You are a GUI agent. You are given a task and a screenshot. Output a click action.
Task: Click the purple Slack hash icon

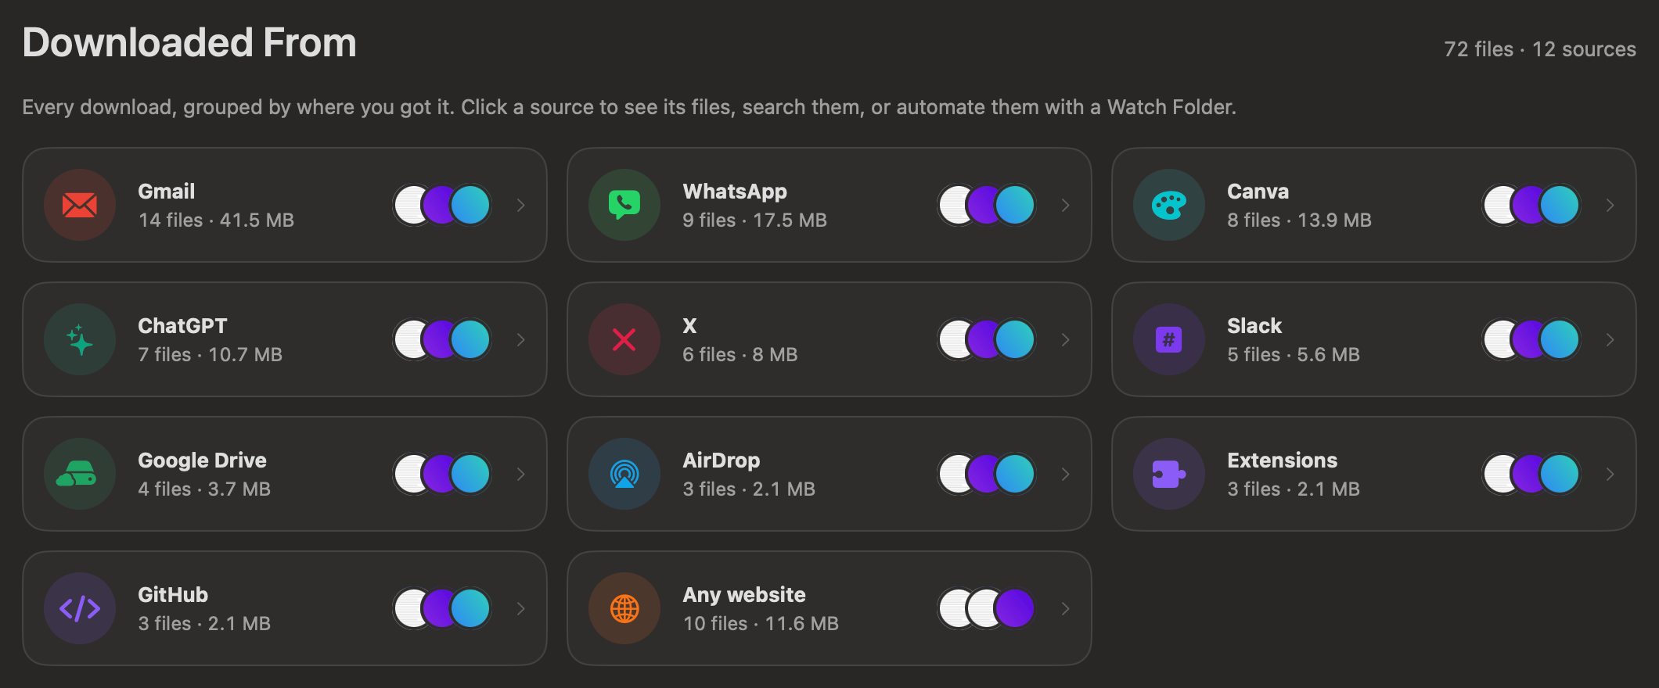click(1169, 339)
